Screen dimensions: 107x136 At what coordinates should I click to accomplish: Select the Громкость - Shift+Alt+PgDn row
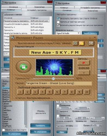[x=26, y=30]
